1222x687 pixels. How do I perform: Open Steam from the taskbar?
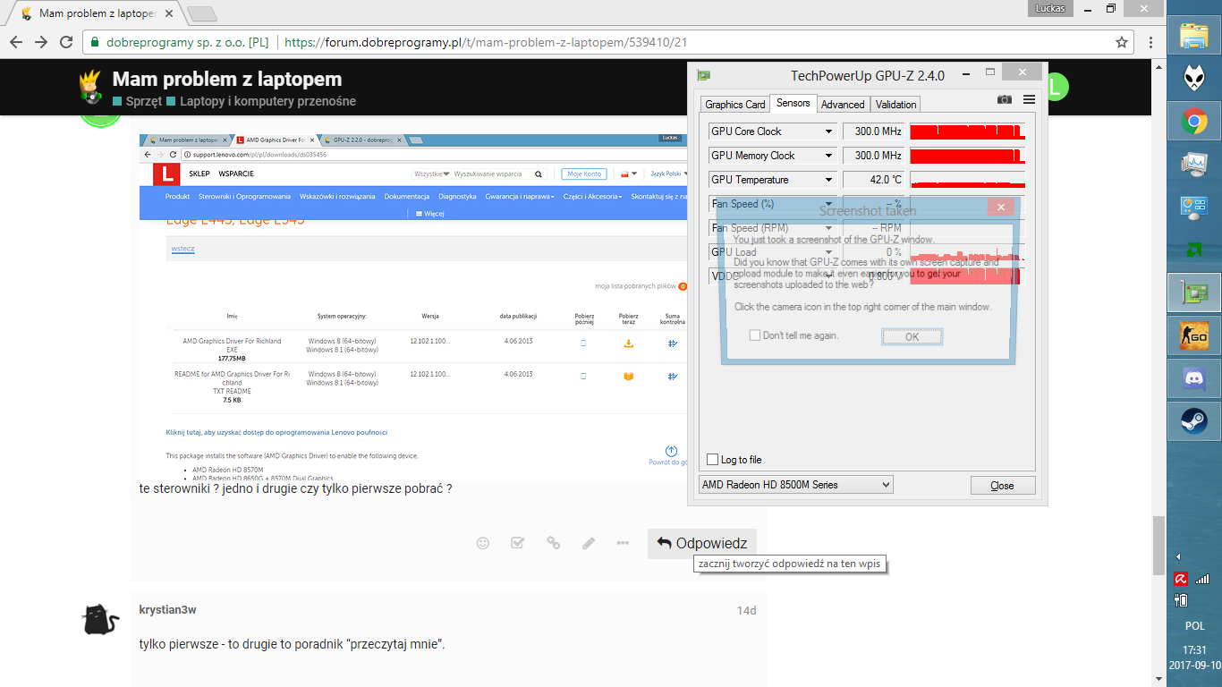1194,421
